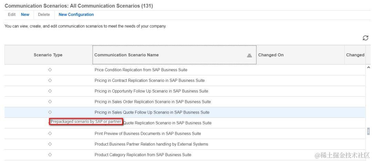Click diamond icon for Print Preview of Business Documents
This screenshot has height=161, width=372.
[x=50, y=133]
